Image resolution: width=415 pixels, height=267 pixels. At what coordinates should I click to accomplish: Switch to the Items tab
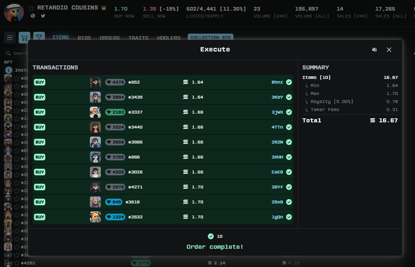60,37
